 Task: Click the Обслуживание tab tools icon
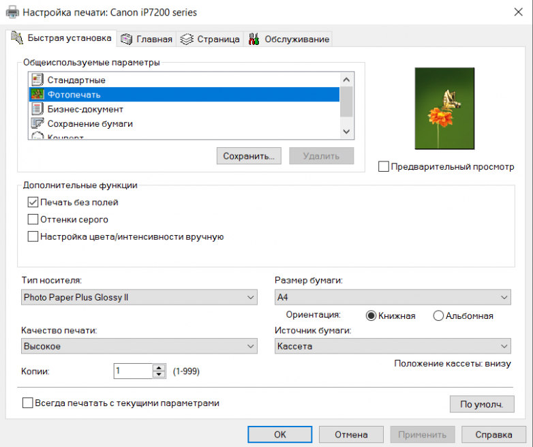254,40
